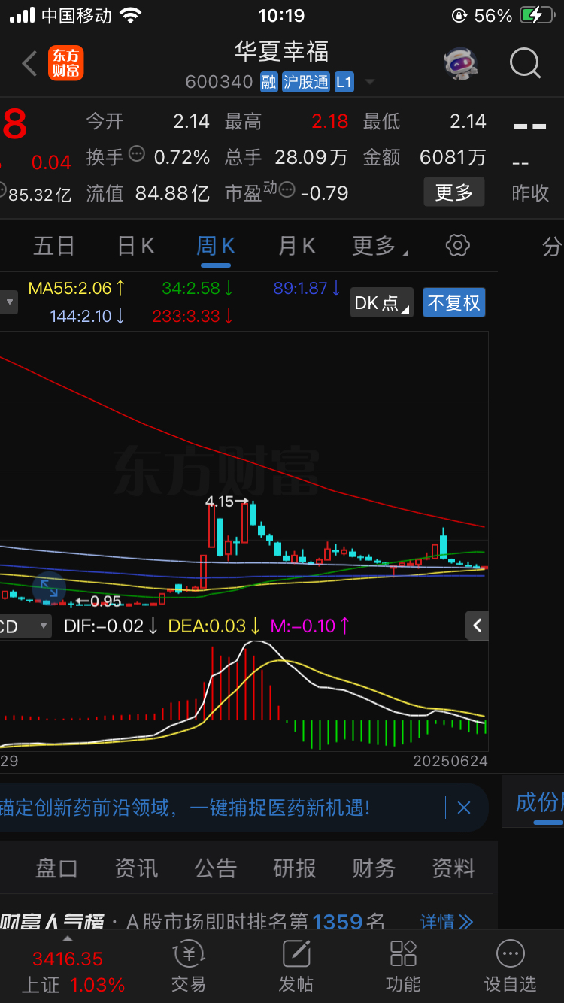Open the 公告 announcements tab
The height and width of the screenshot is (1003, 564).
pos(215,868)
